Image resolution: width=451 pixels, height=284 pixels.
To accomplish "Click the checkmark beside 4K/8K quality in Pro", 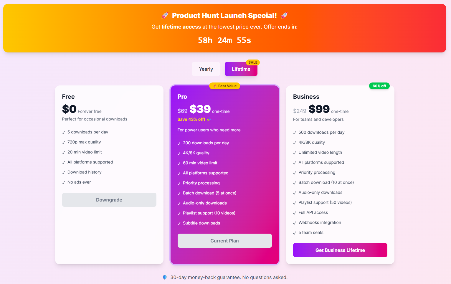I will 179,153.
